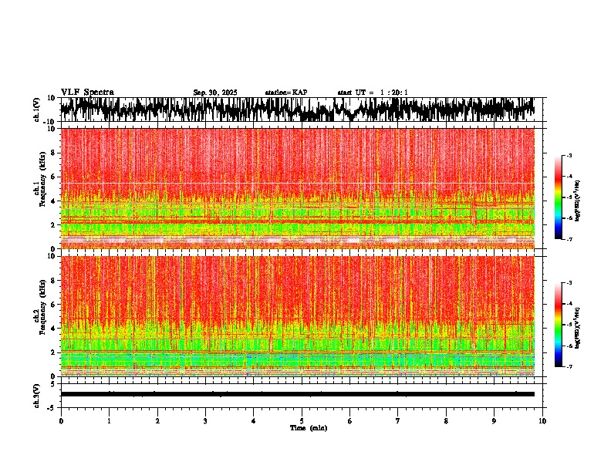This screenshot has height=472, width=611.
Task: Click the "-3" tick on ch.2 colorbar
Action: click(569, 283)
